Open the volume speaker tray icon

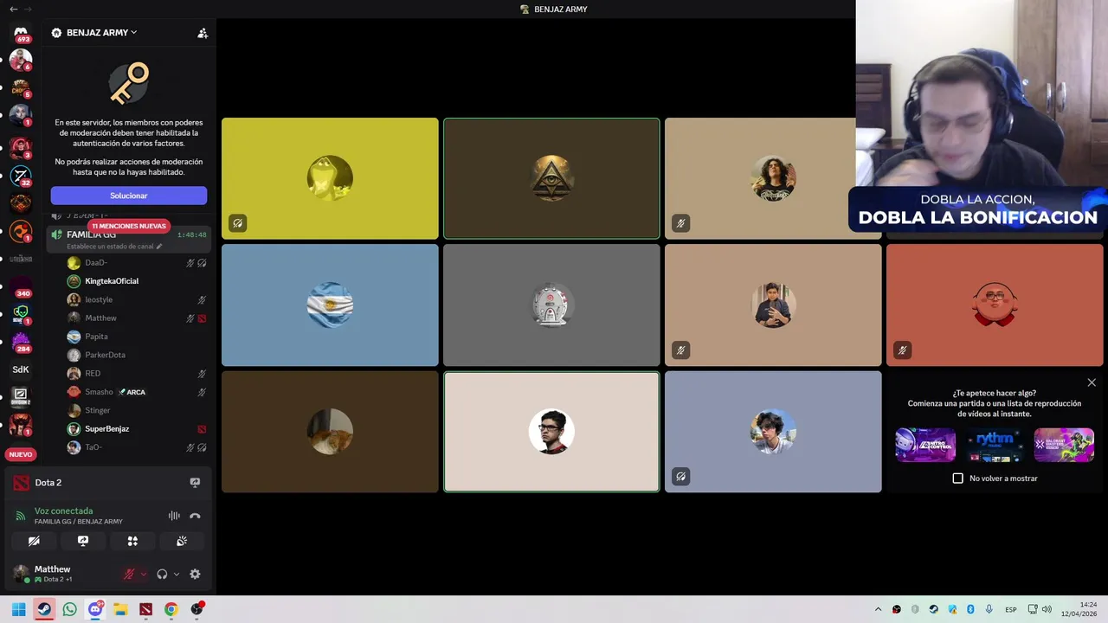(1047, 609)
